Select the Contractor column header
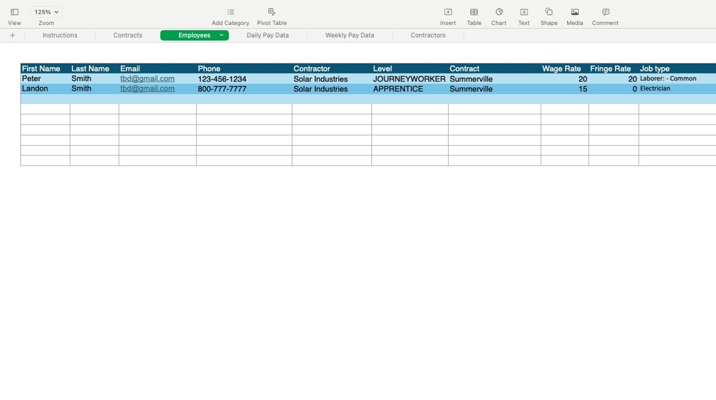Viewport: 716px width, 400px height. tap(332, 68)
